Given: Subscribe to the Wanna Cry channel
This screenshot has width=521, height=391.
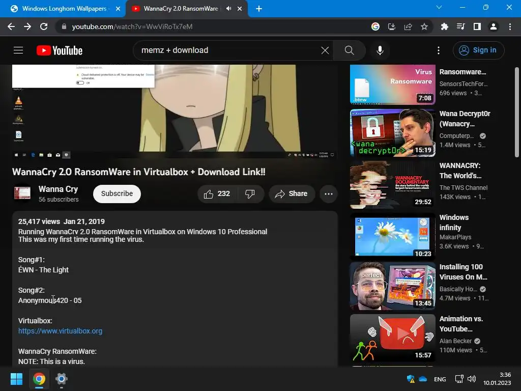Looking at the screenshot, I should tap(117, 194).
